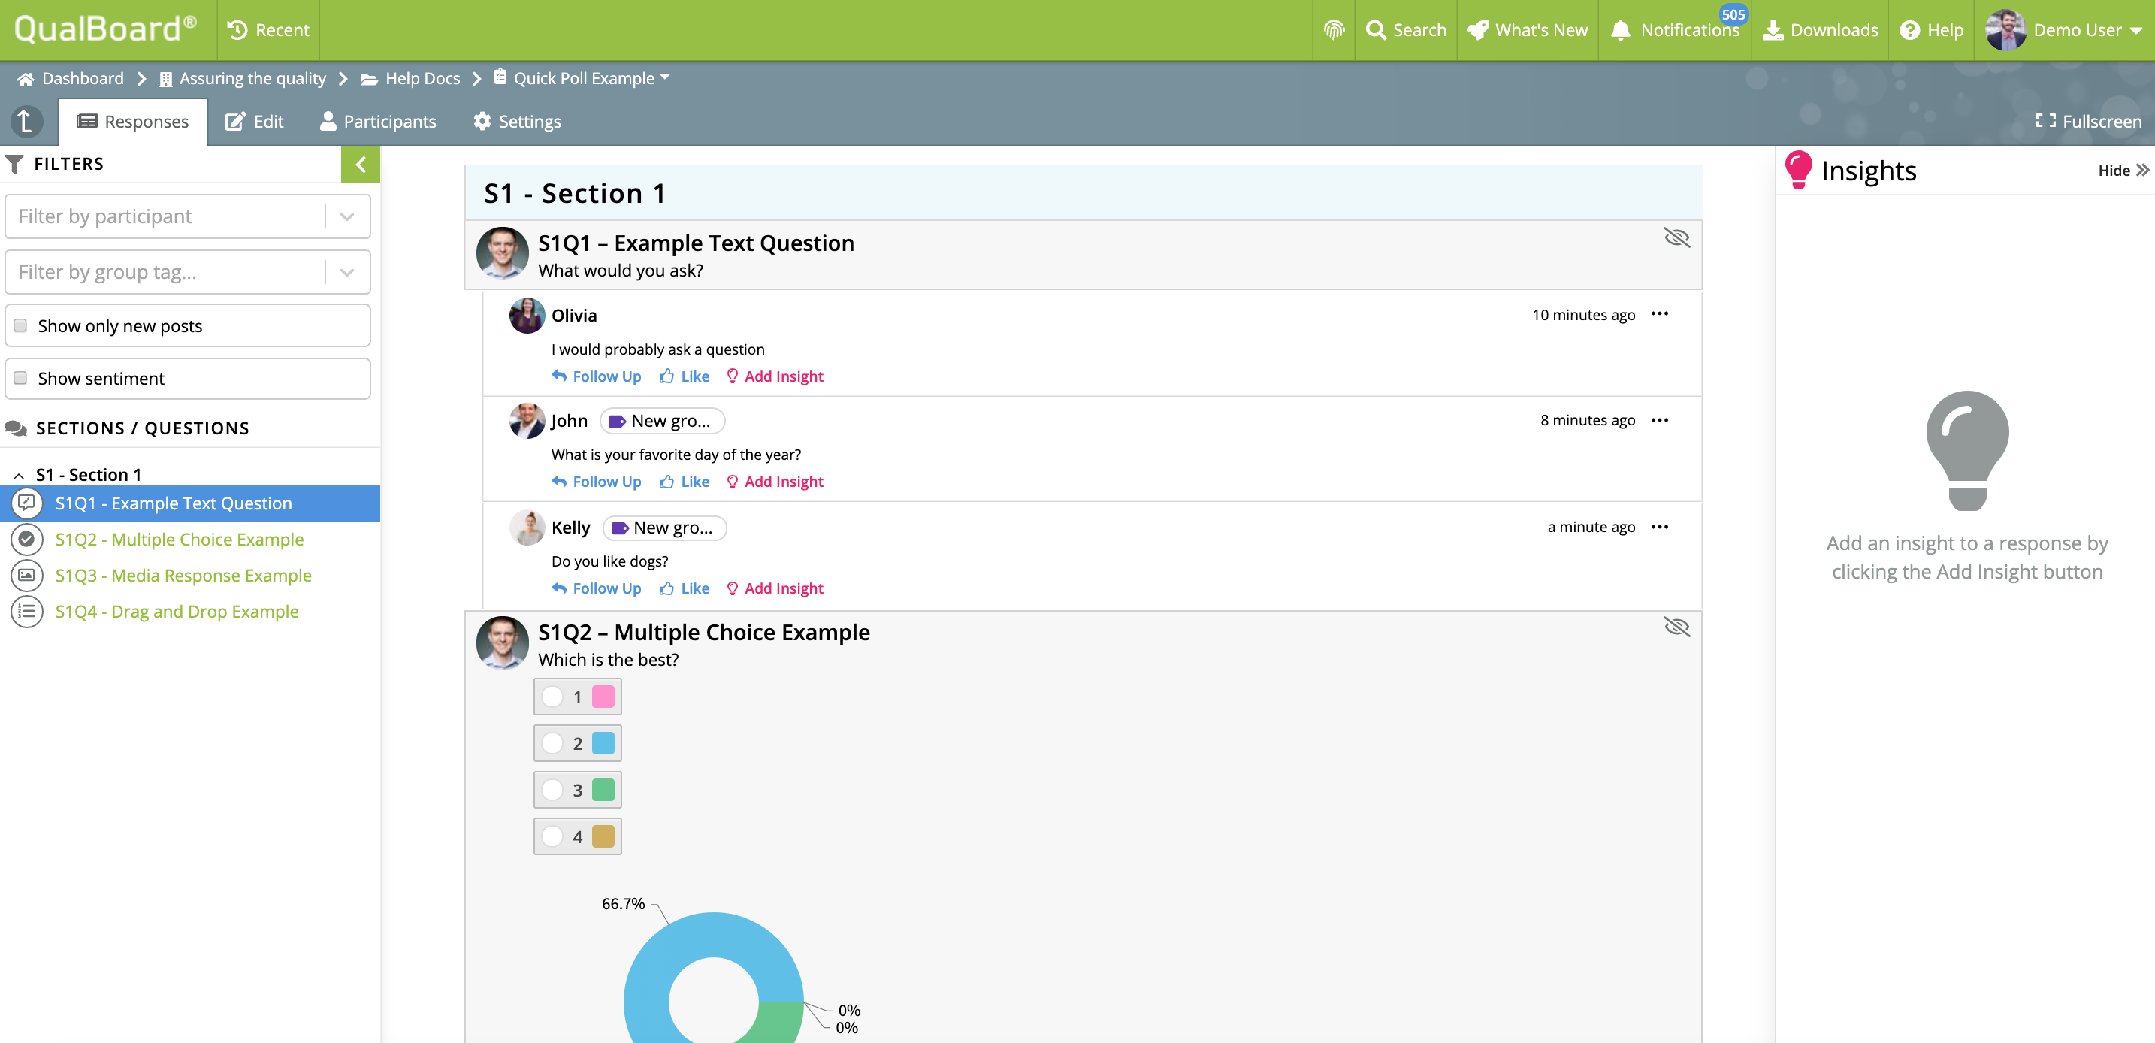Click the Downloads icon
Viewport: 2155px width, 1043px height.
coord(1772,30)
